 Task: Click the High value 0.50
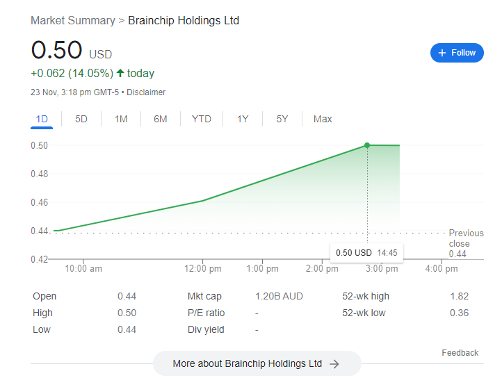[x=127, y=313]
